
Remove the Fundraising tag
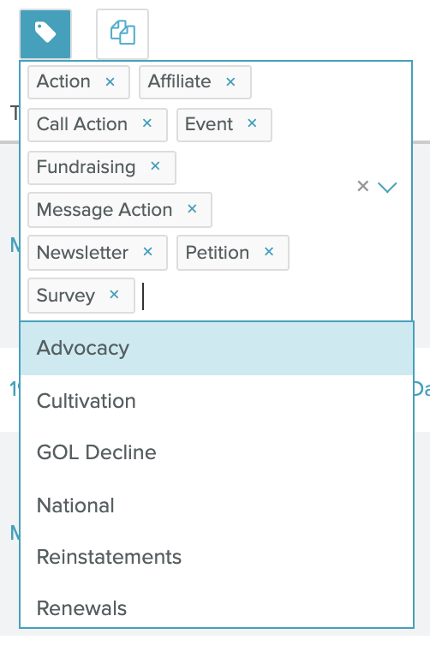tap(155, 166)
